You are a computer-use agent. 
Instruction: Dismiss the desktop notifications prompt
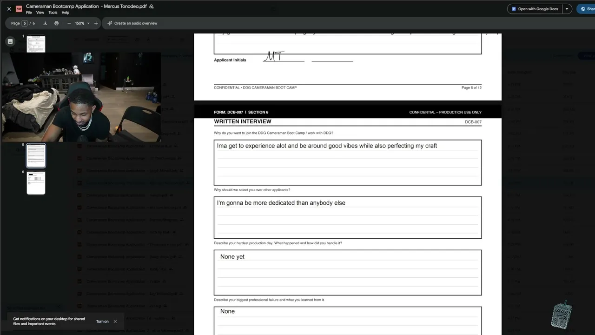[115, 322]
